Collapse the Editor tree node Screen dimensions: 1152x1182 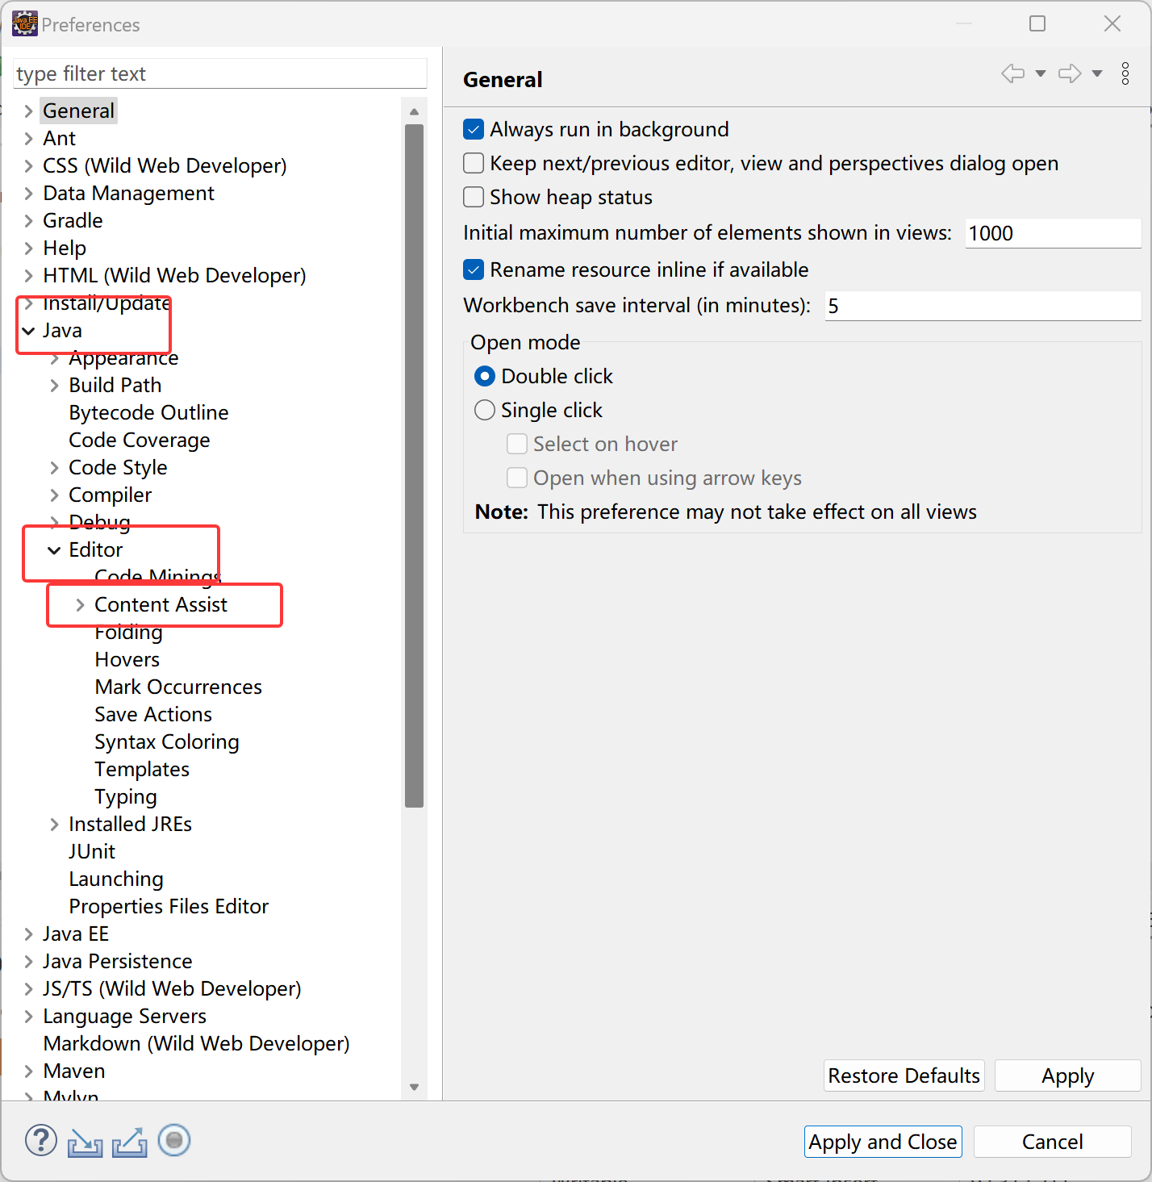[55, 550]
